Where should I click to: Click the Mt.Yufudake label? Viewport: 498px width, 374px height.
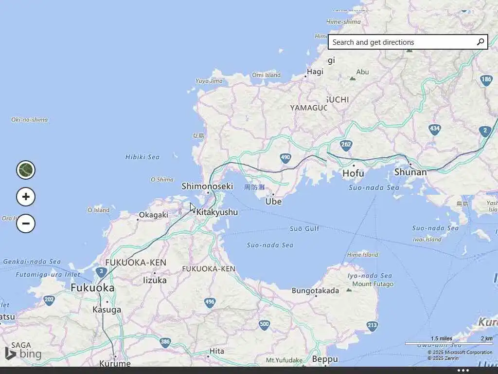tap(284, 360)
